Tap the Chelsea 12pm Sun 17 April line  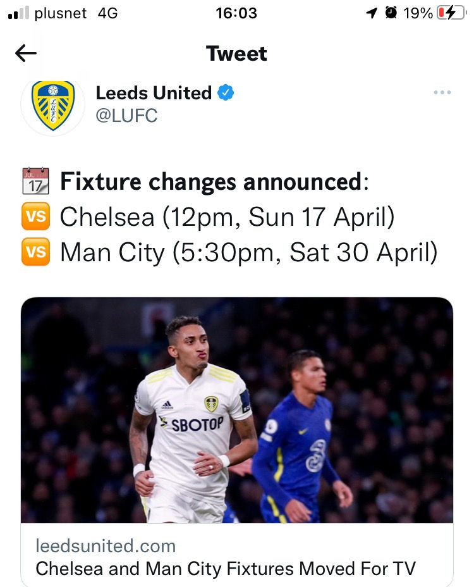click(x=227, y=218)
